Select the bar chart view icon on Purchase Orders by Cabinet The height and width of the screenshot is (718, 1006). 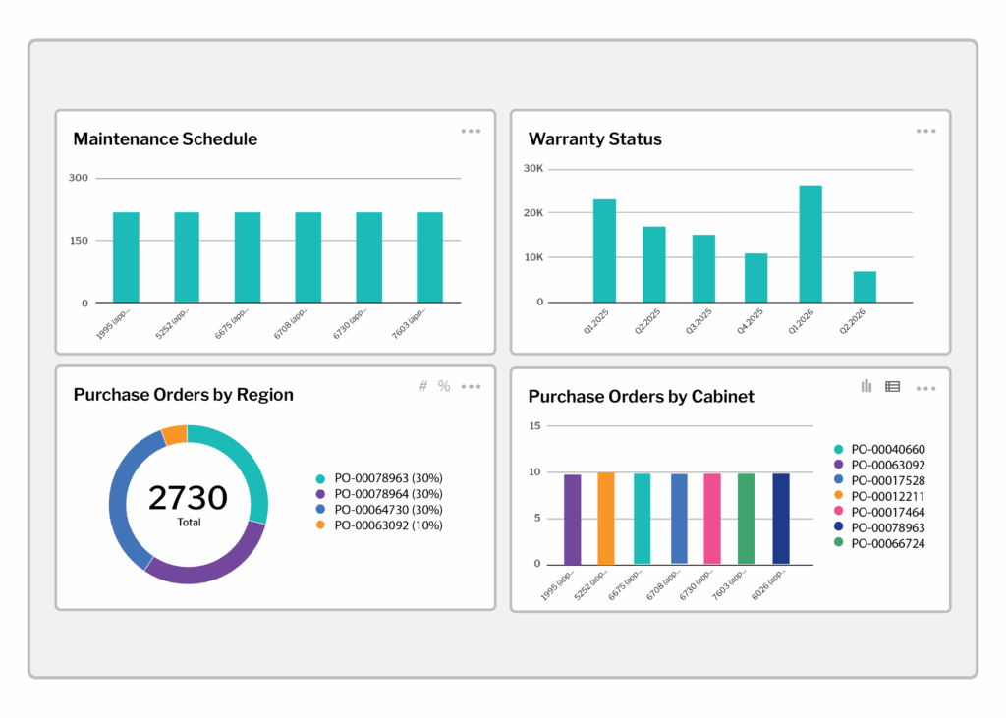(x=866, y=386)
